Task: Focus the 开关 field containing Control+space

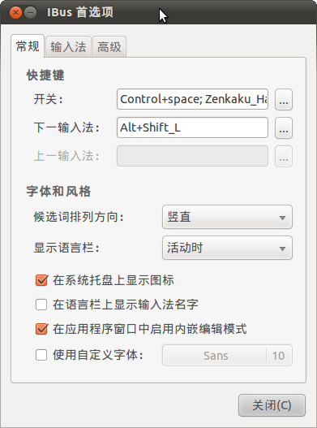Action: pyautogui.click(x=192, y=99)
